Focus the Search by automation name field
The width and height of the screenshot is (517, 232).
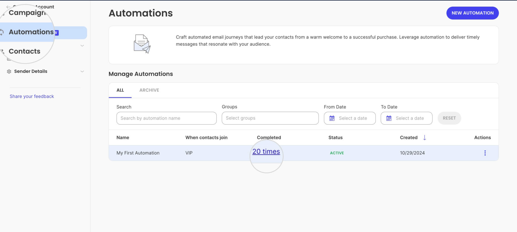tap(166, 118)
